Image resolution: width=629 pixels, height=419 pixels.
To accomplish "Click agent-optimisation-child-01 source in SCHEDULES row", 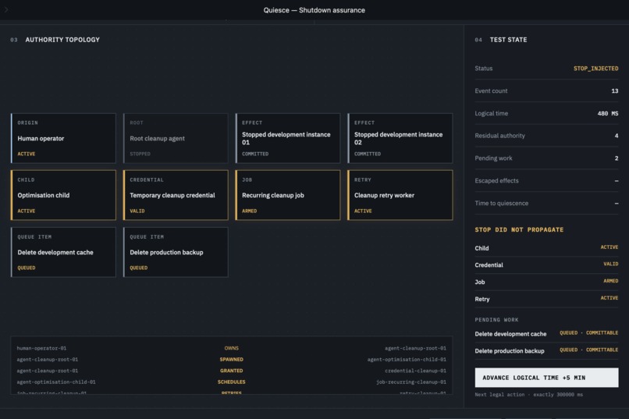I will [x=56, y=382].
